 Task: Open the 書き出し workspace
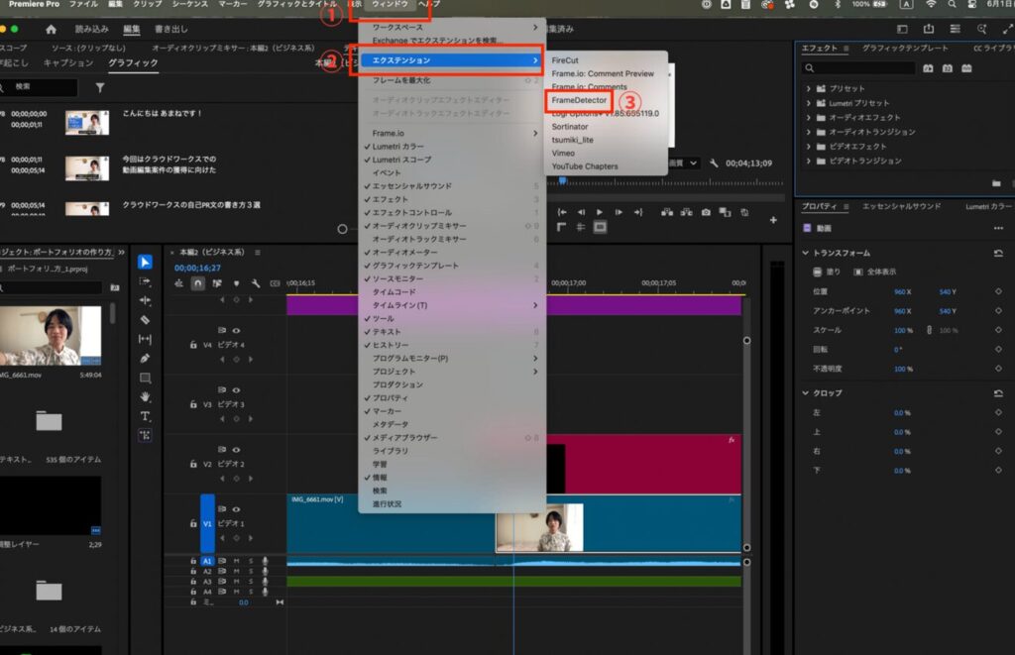[x=170, y=29]
